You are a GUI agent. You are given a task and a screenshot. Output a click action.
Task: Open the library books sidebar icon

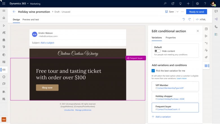(x=4, y=92)
